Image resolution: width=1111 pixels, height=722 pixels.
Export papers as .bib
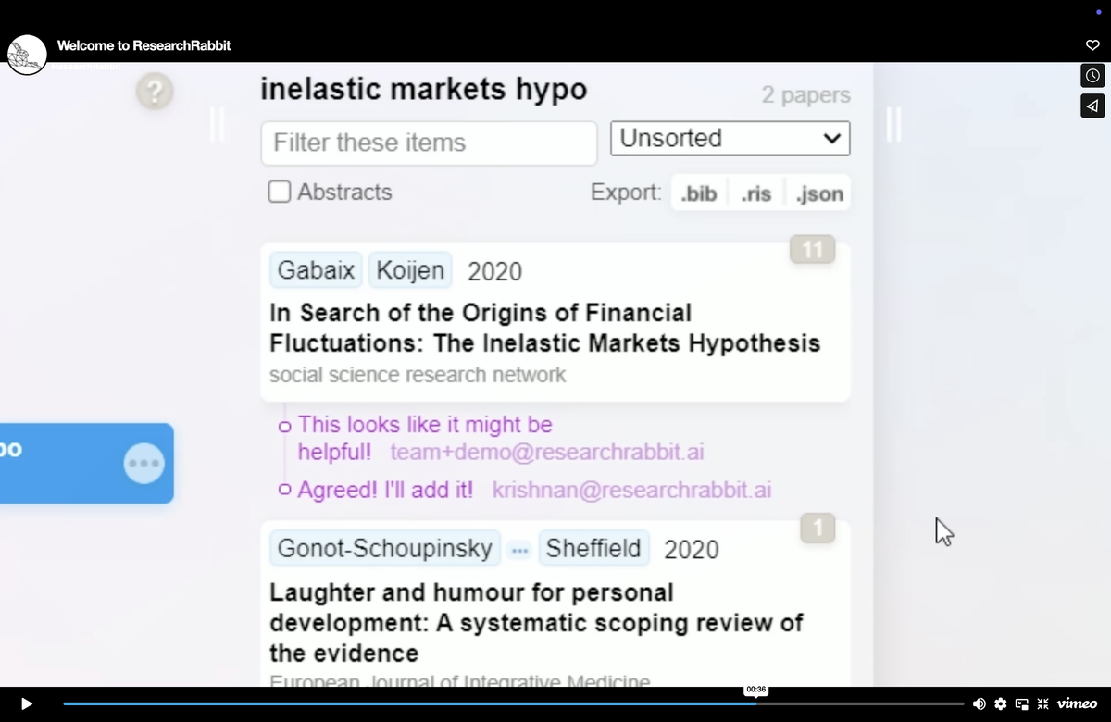699,194
